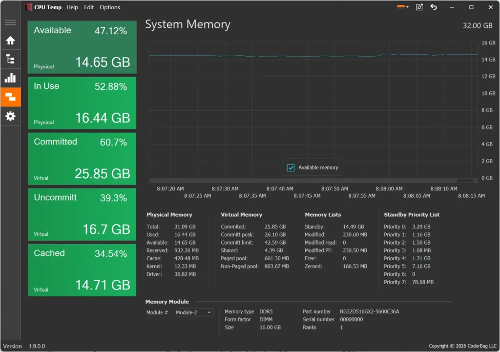This screenshot has height=352, width=500.
Task: Click the Memory Lists heading
Action: [323, 215]
